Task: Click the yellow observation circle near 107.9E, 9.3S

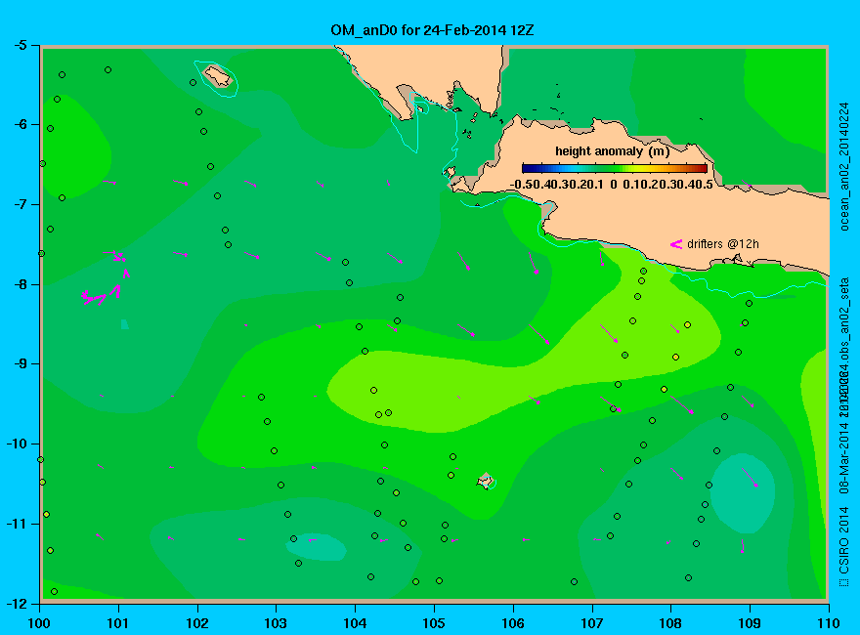Action: [x=665, y=390]
